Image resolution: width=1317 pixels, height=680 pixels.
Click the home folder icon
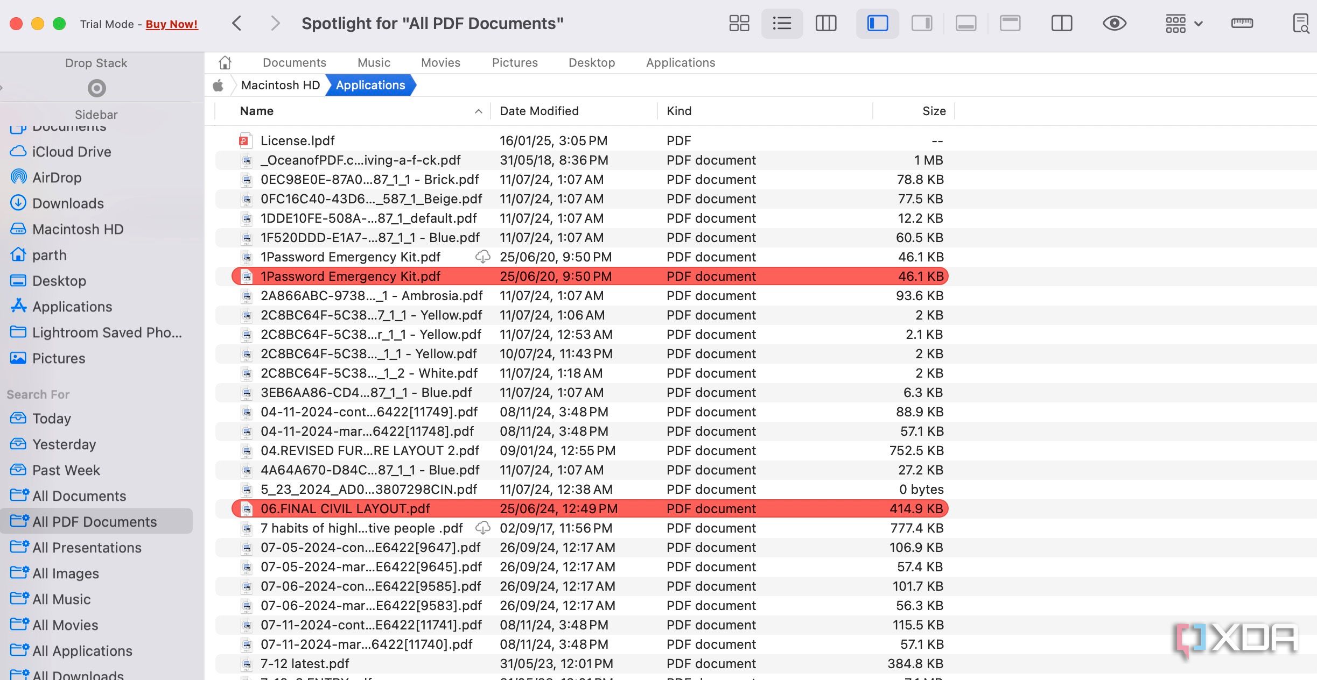click(x=225, y=63)
